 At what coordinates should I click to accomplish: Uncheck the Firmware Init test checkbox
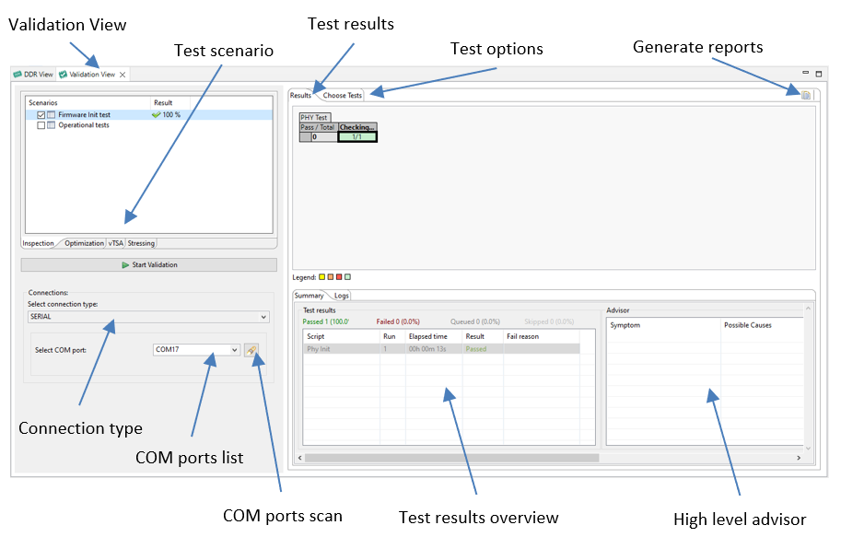41,115
